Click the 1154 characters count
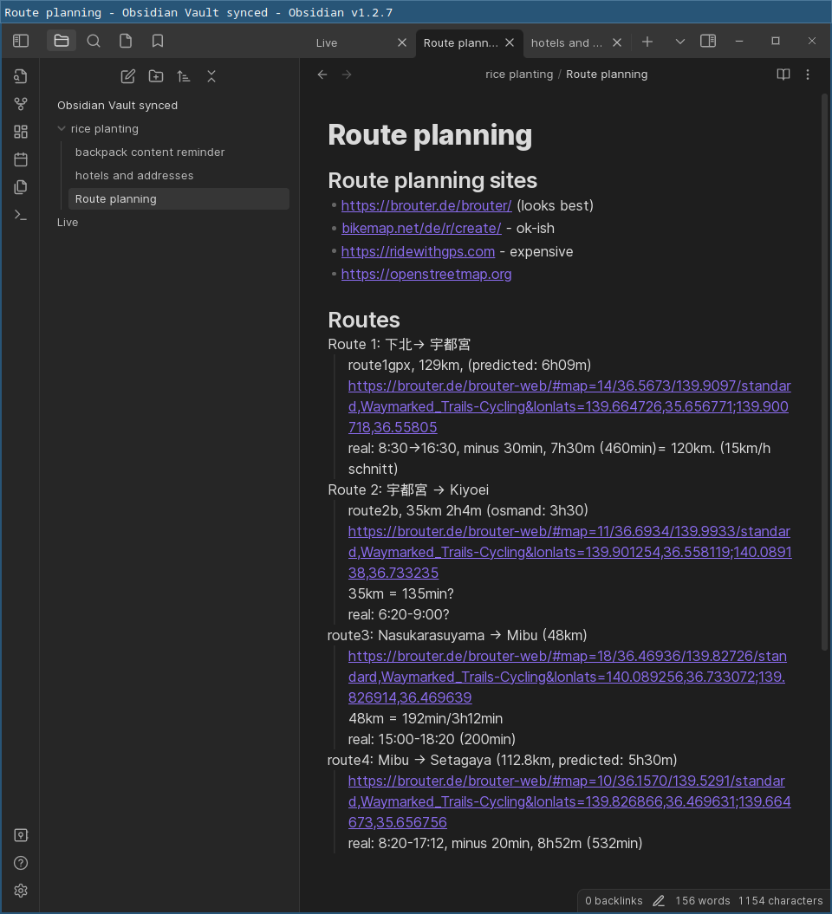The image size is (832, 914). (x=780, y=901)
